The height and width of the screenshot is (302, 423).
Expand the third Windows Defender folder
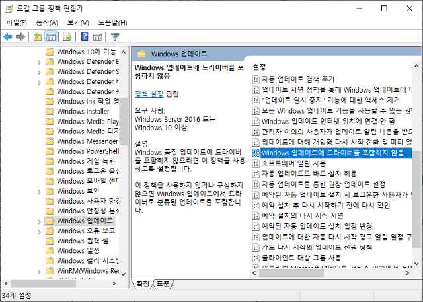coord(39,83)
